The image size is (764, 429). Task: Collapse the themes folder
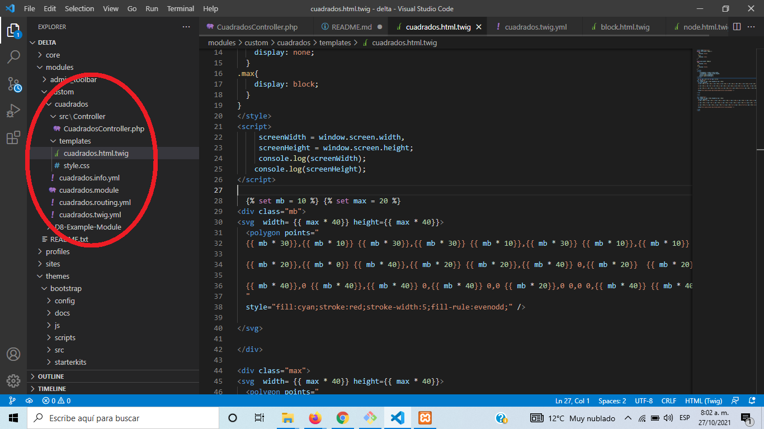(113, 276)
